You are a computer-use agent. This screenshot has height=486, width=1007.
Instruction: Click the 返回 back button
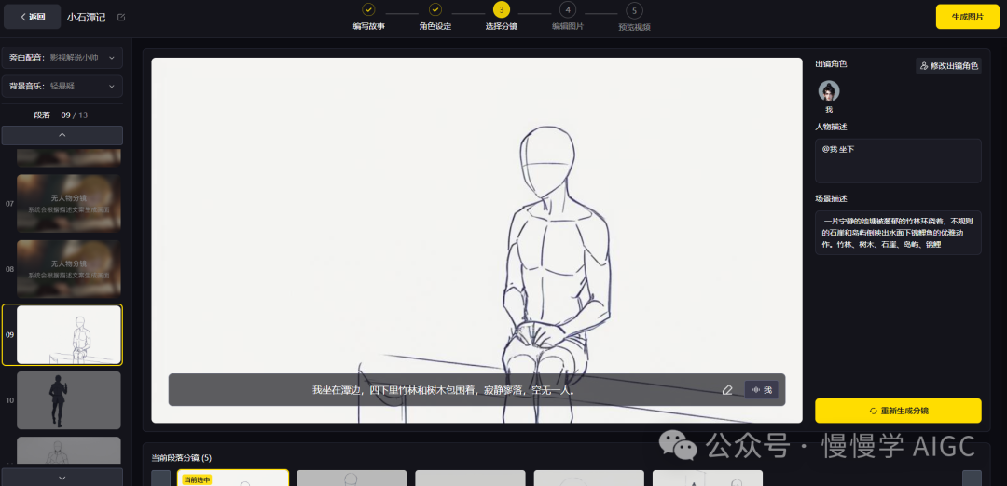tap(32, 17)
